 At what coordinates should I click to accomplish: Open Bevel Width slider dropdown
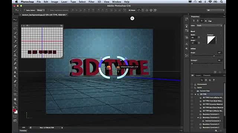[199, 37]
